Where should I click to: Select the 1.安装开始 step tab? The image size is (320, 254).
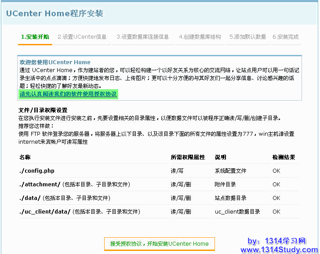pos(35,37)
